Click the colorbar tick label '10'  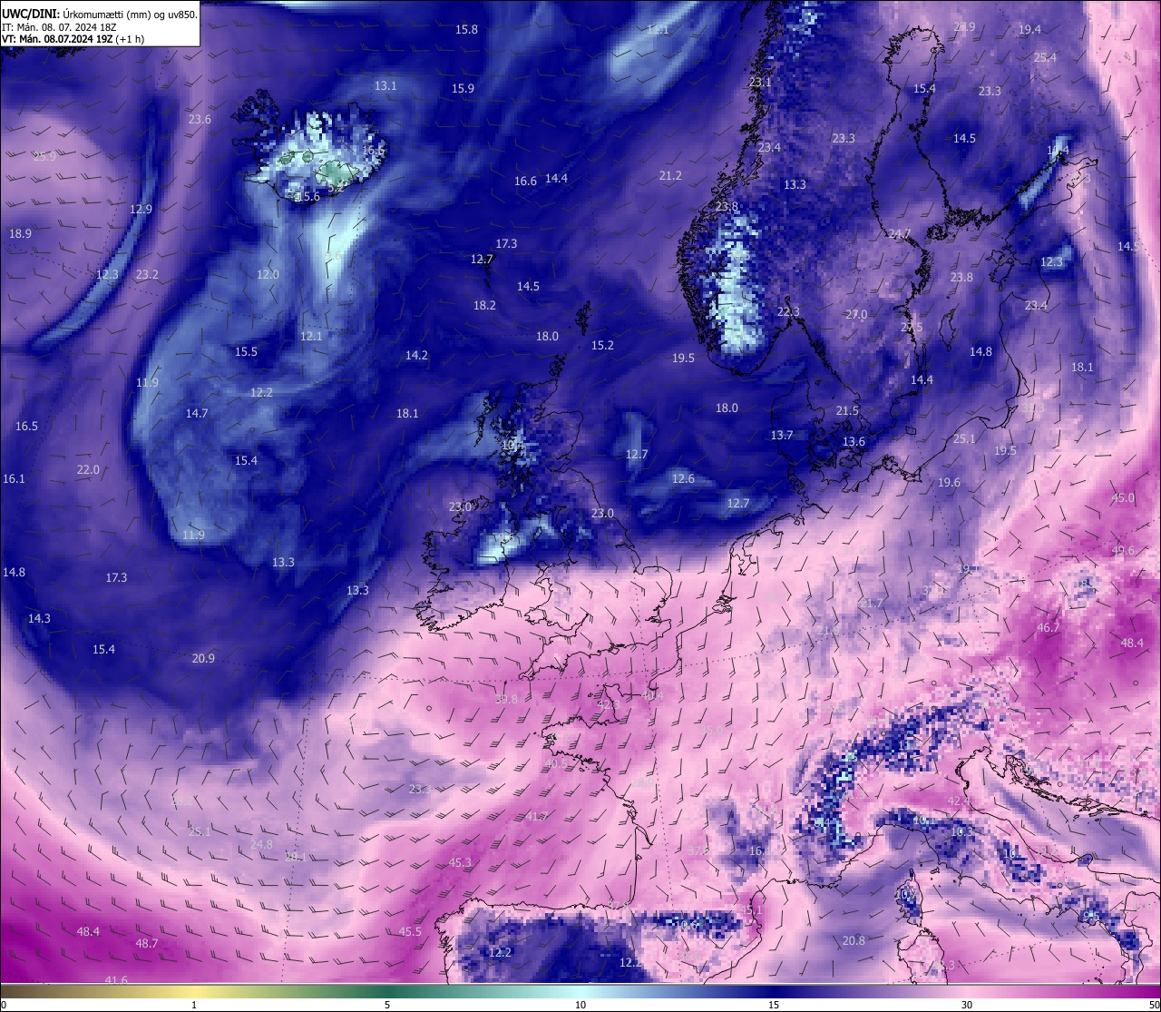click(580, 1005)
